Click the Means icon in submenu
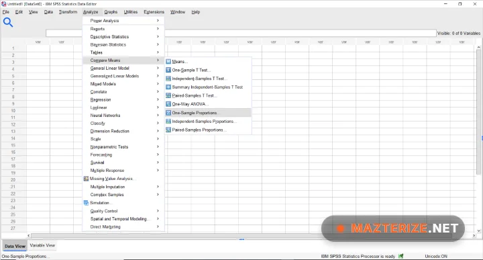 pyautogui.click(x=168, y=62)
